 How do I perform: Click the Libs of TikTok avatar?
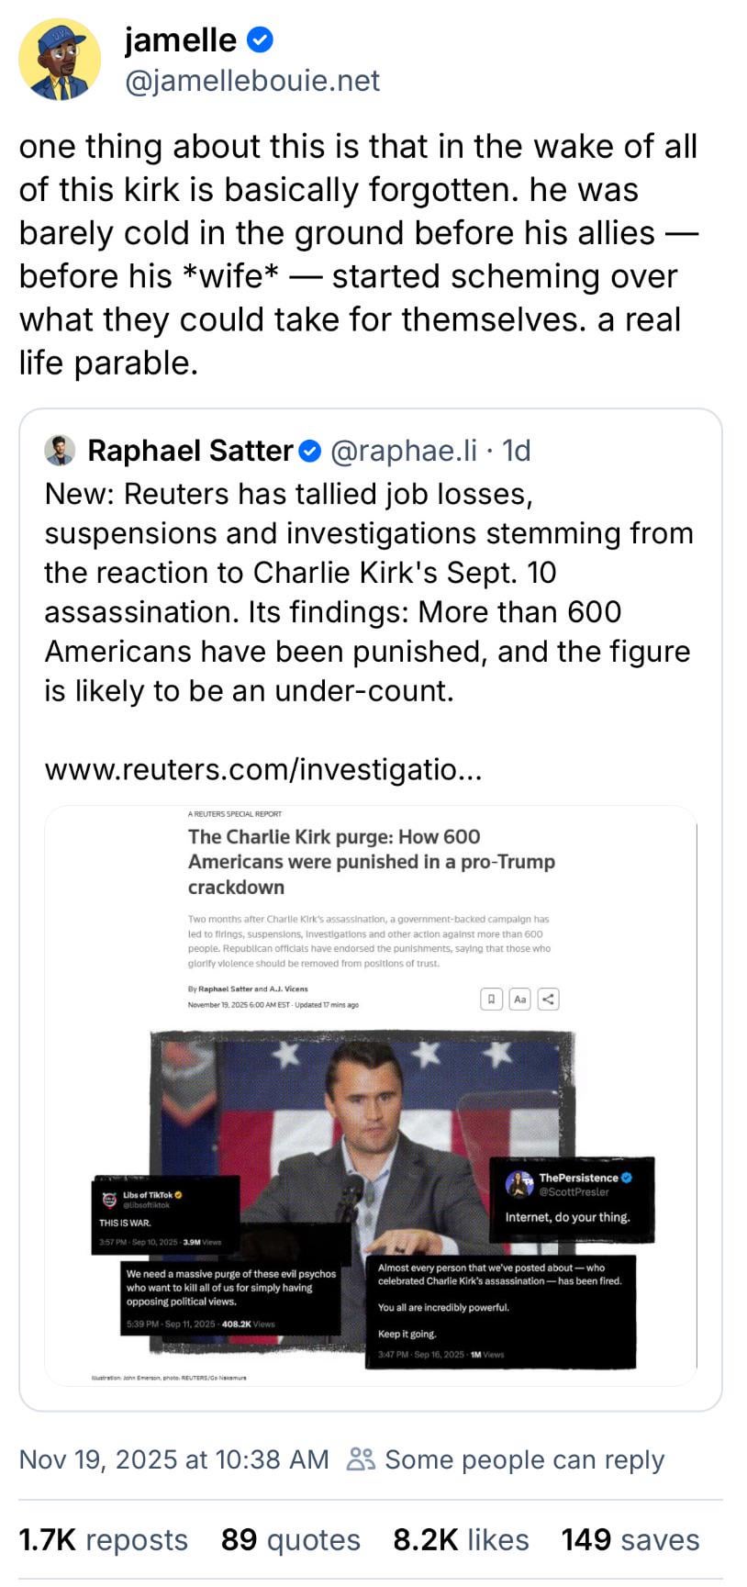pyautogui.click(x=110, y=1200)
